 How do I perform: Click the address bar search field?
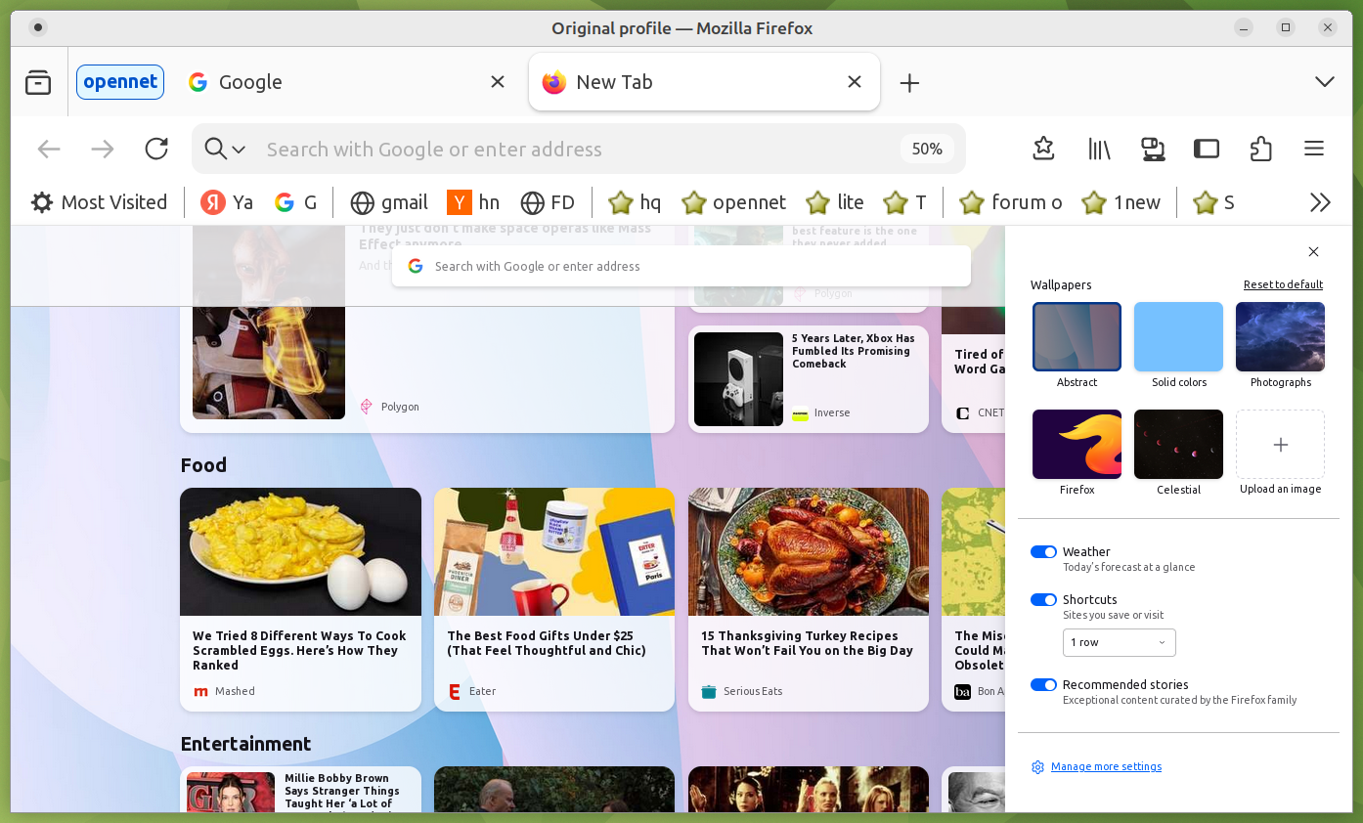[577, 149]
